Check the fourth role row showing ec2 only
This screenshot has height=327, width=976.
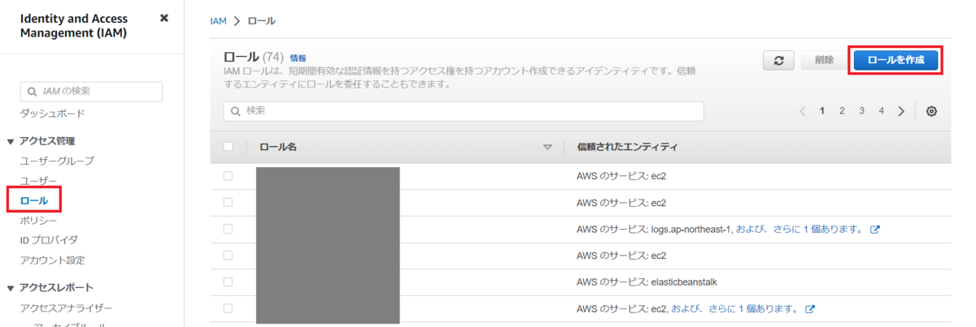pyautogui.click(x=228, y=256)
